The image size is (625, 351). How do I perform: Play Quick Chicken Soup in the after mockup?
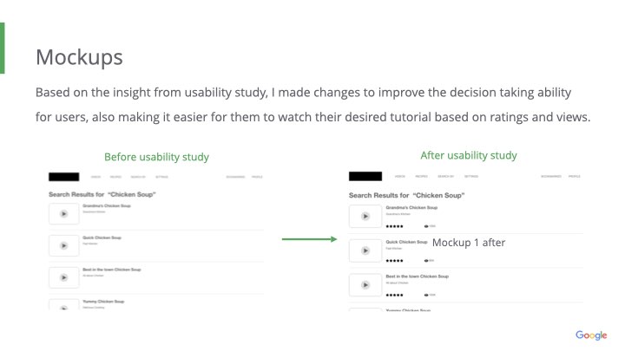pos(364,250)
